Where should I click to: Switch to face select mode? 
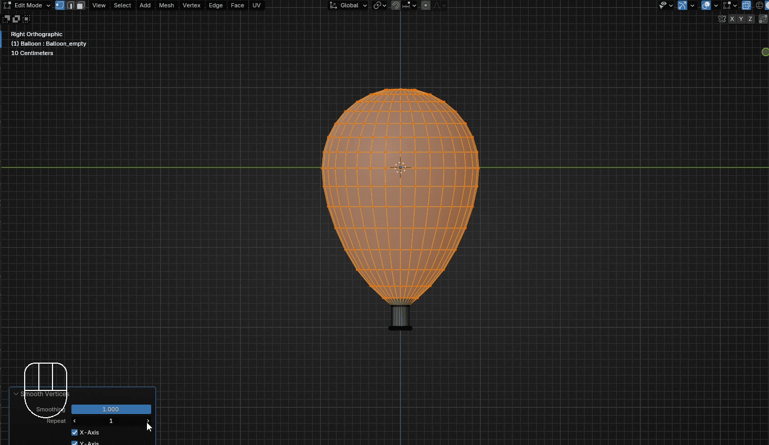(x=80, y=5)
